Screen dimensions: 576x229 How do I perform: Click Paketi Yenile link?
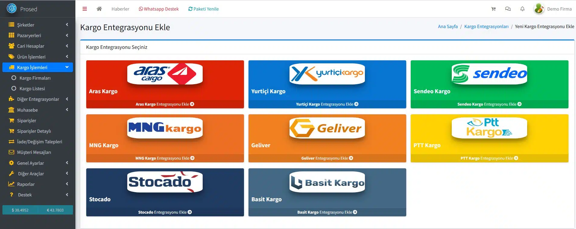[x=204, y=9]
